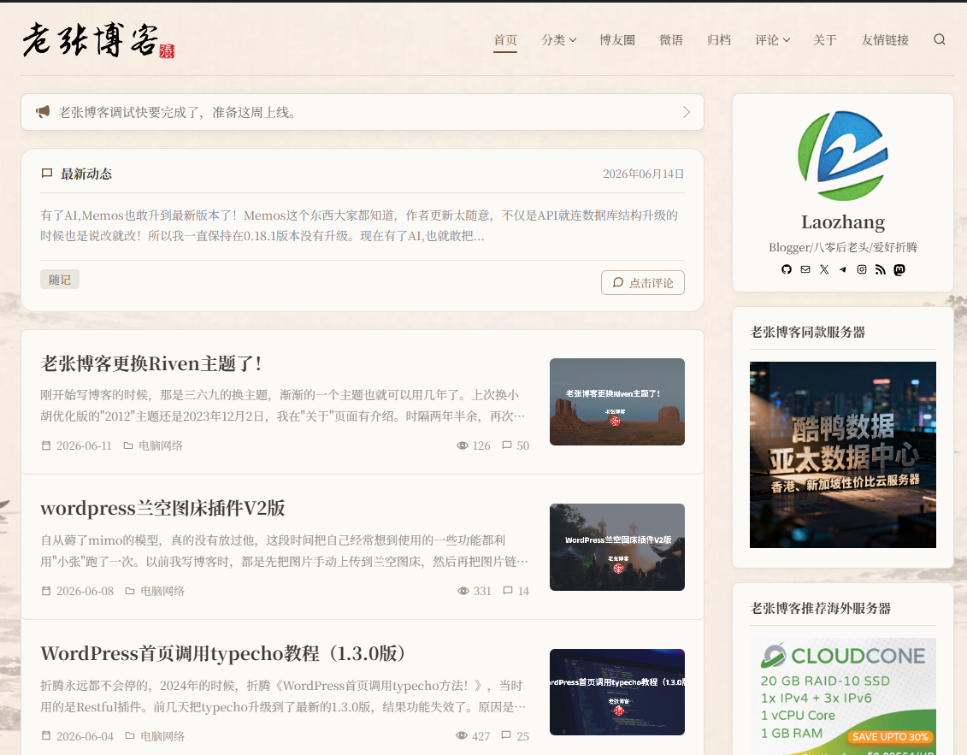The image size is (967, 755).
Task: Click calendar icon beside 2026-06-11
Action: tap(45, 445)
